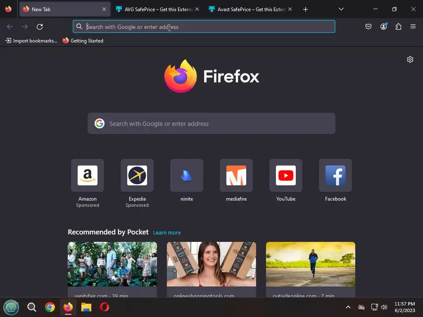Image resolution: width=423 pixels, height=317 pixels.
Task: Expand the list all tabs dropdown
Action: (x=341, y=9)
